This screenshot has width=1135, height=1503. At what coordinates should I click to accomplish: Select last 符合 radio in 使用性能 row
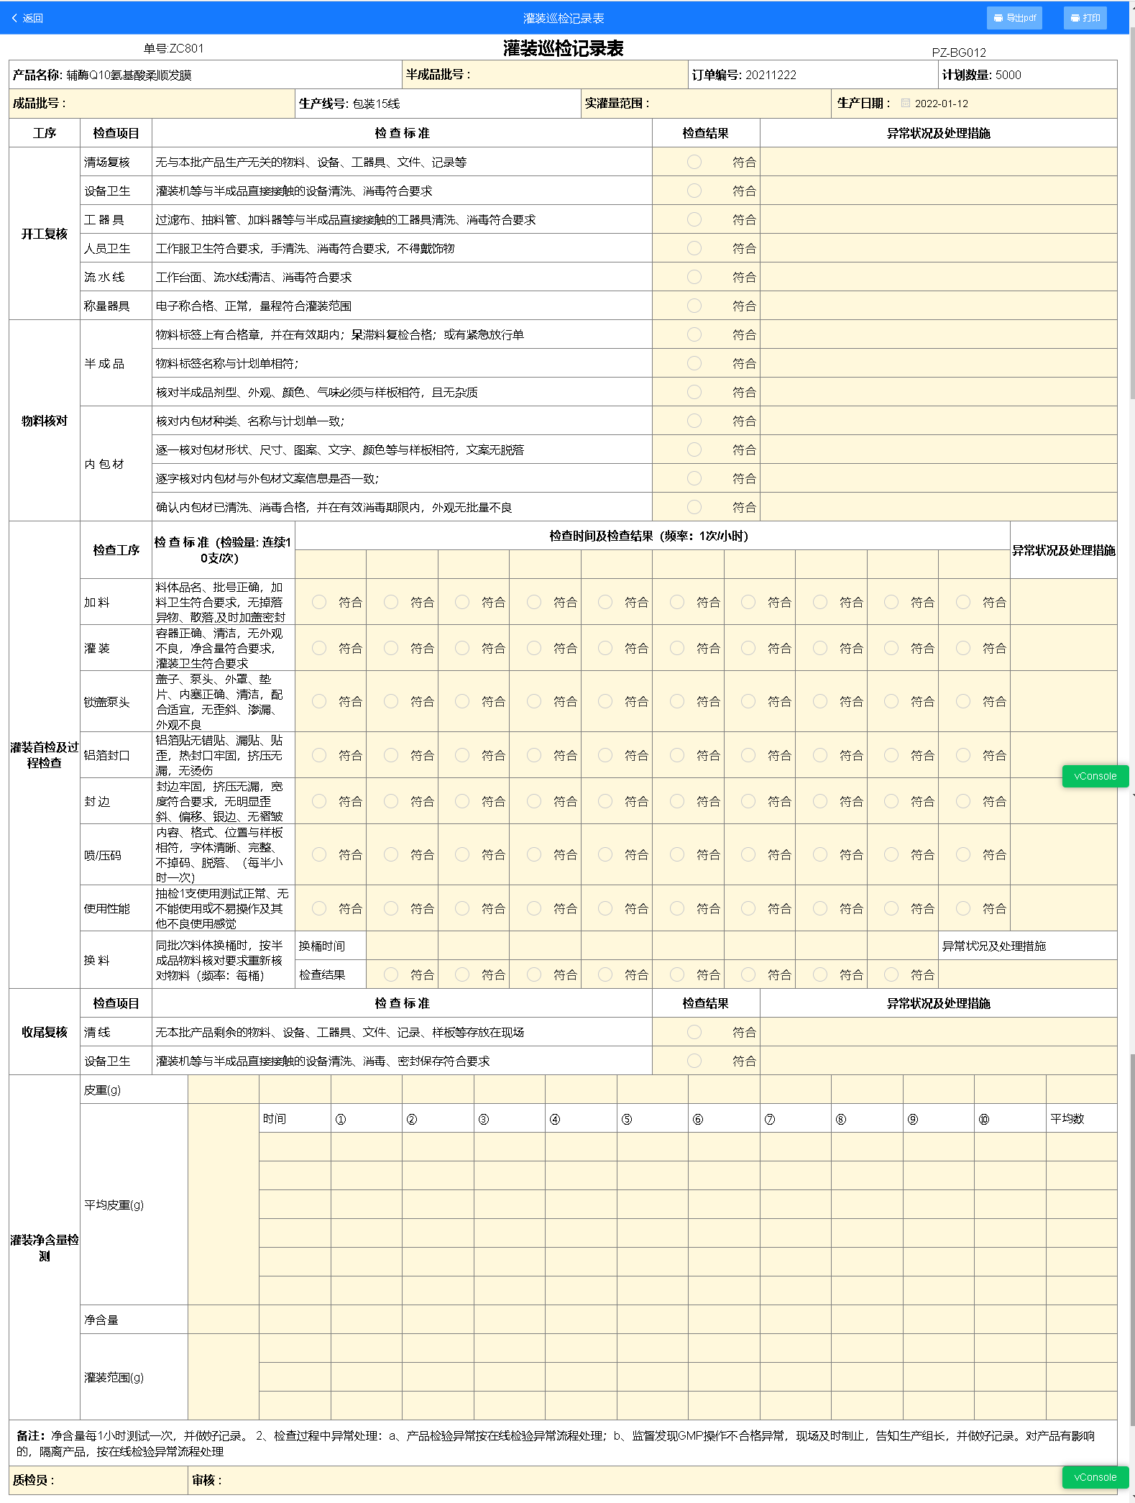click(x=963, y=908)
